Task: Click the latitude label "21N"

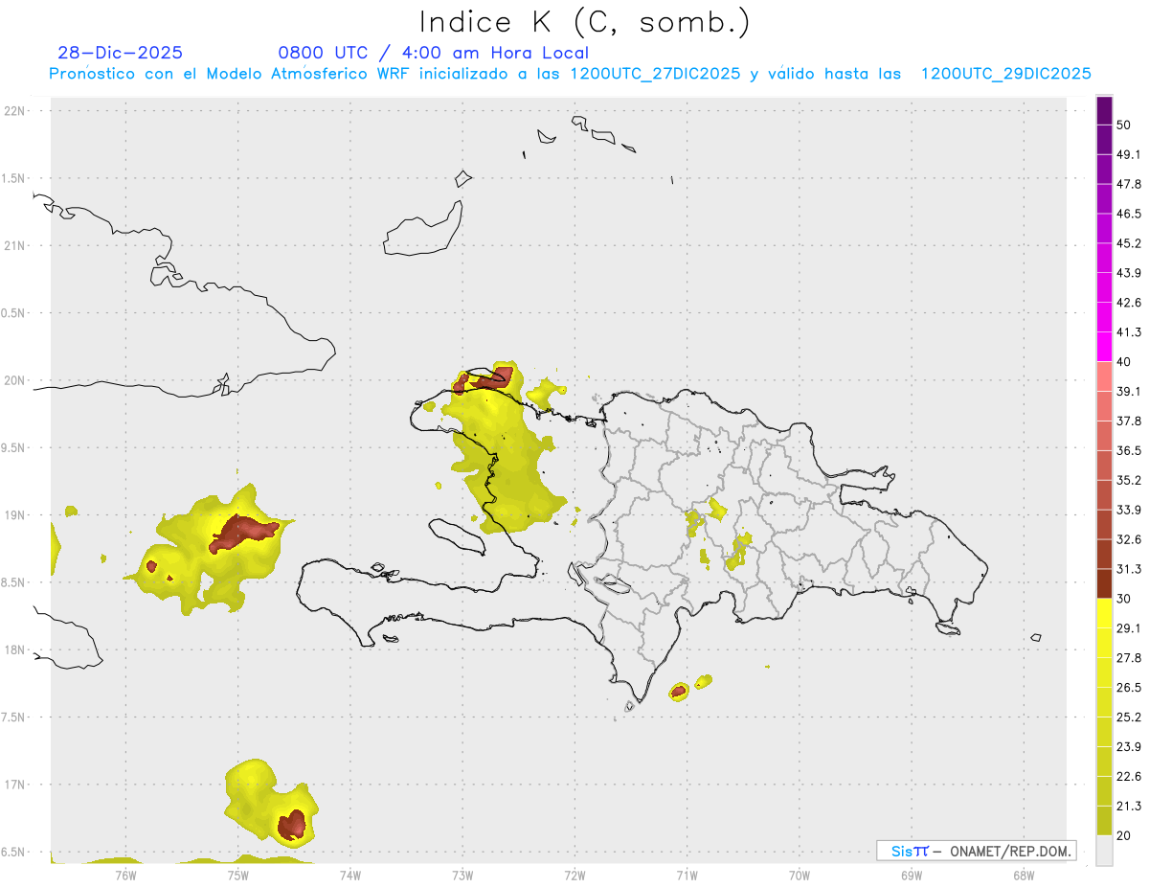Action: [15, 246]
